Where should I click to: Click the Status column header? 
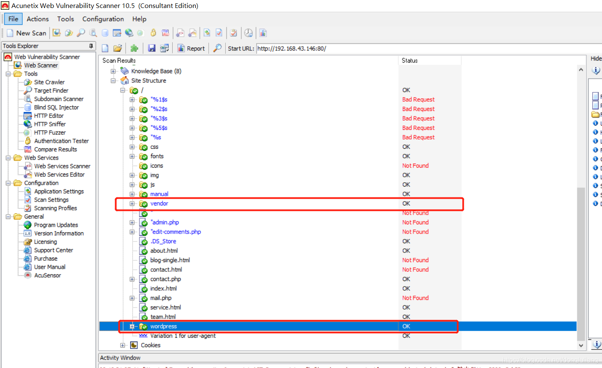pos(429,60)
